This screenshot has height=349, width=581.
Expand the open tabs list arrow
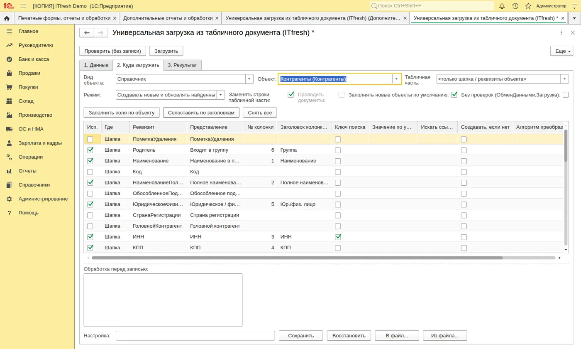coord(574,18)
